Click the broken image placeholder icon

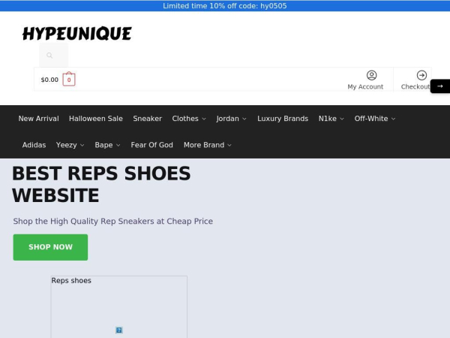(x=118, y=330)
